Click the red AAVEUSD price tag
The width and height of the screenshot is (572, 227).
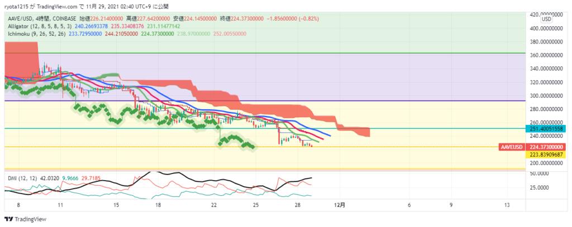(512, 147)
